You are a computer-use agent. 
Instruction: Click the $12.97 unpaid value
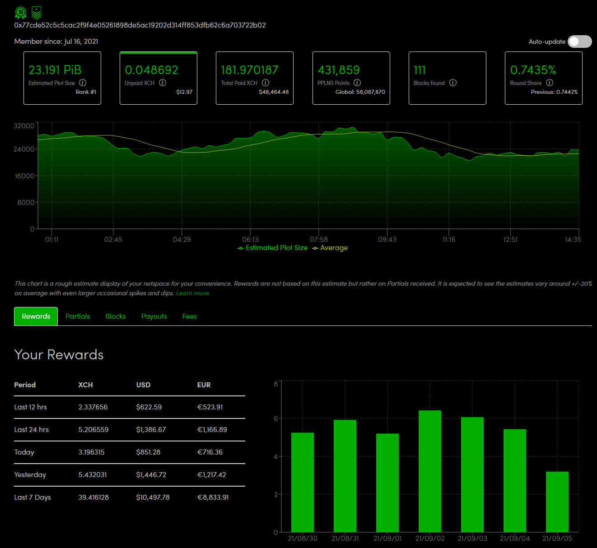(184, 92)
